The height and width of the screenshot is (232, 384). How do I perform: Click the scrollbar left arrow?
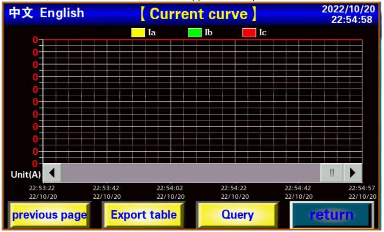pyautogui.click(x=52, y=172)
